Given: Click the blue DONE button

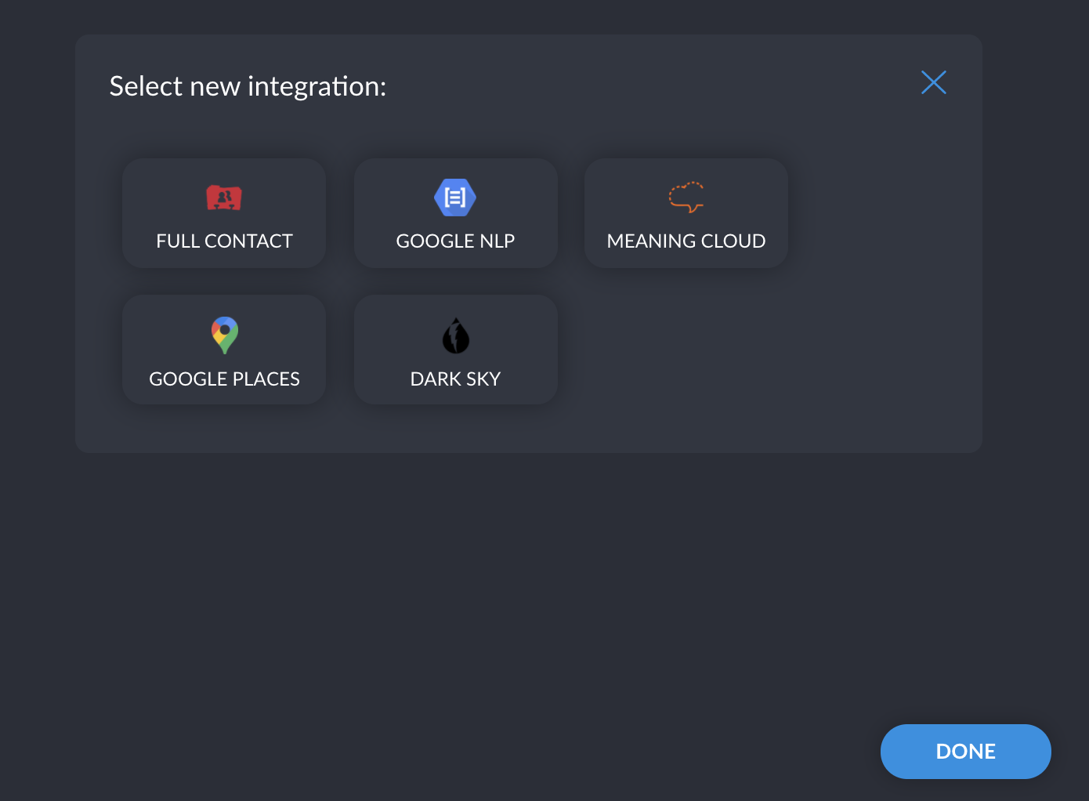Looking at the screenshot, I should [966, 752].
